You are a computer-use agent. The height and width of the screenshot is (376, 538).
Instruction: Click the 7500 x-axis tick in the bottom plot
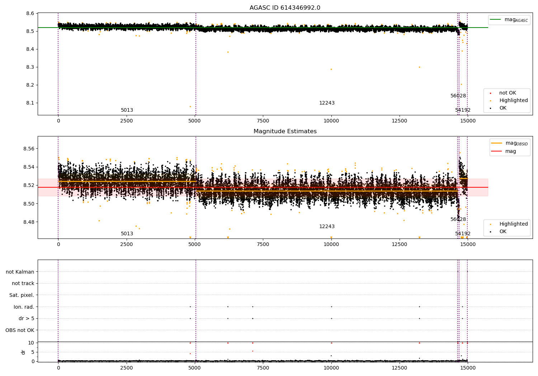tap(263, 368)
